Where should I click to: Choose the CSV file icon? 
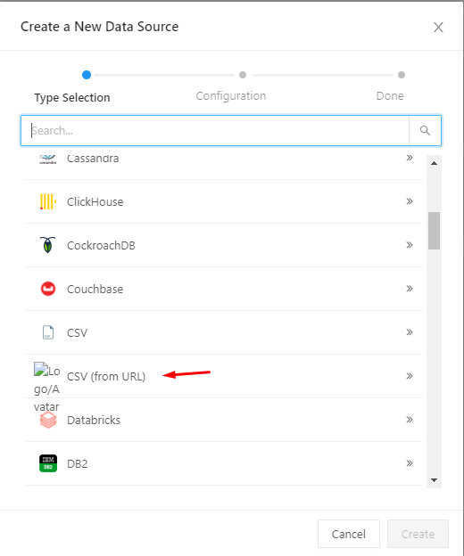[x=48, y=332]
